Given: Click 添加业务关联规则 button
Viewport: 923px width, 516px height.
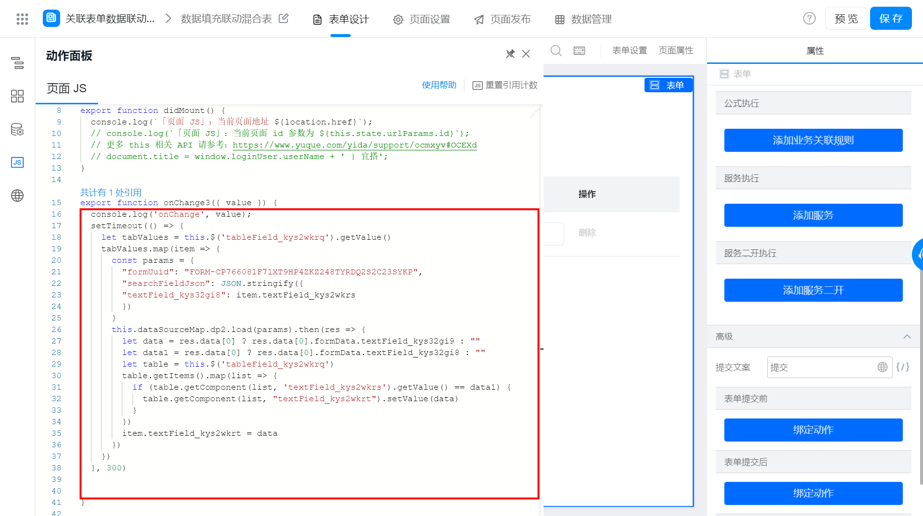Looking at the screenshot, I should 813,140.
